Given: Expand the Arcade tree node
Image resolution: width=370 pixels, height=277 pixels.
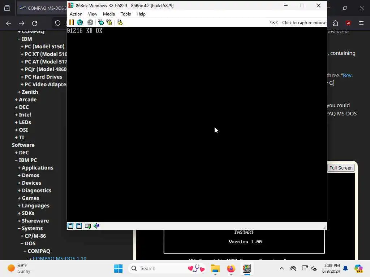Looking at the screenshot, I should click(x=26, y=100).
